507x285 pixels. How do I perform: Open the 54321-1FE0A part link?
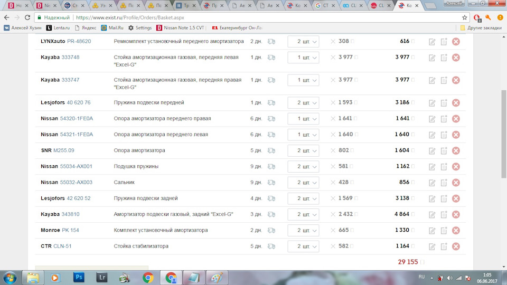click(x=76, y=135)
